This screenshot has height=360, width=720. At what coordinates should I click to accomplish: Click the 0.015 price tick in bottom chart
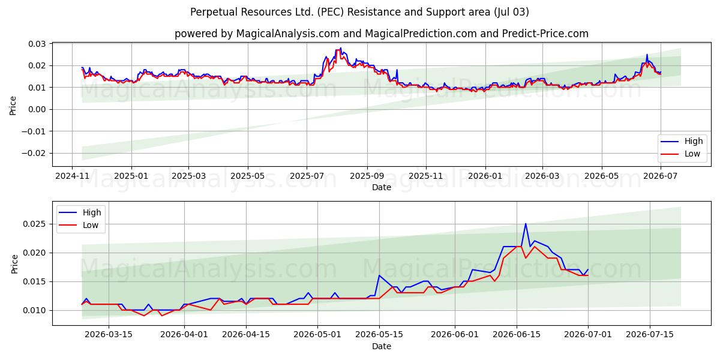35,281
